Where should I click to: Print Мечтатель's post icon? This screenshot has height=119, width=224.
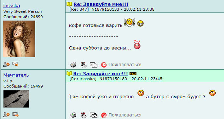(x=73, y=115)
